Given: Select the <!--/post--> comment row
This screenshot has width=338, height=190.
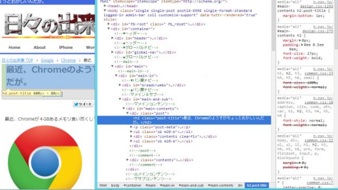Looking at the screenshot, I should pyautogui.click(x=142, y=151).
